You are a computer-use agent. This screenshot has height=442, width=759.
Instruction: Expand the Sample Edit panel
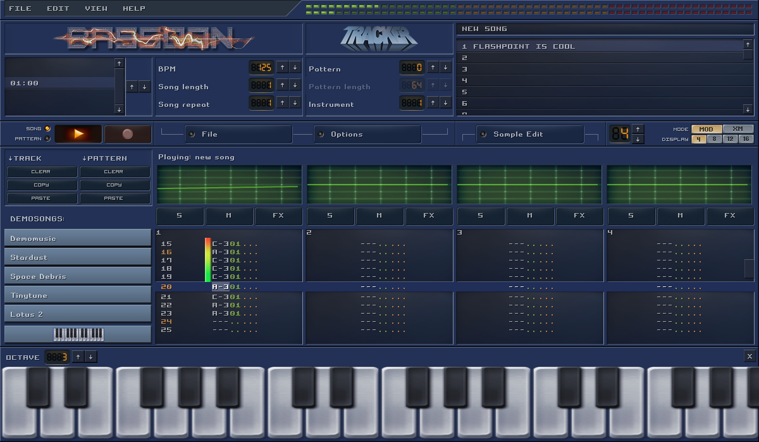(x=530, y=134)
